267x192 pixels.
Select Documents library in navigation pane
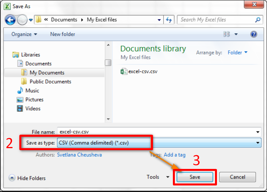click(38, 64)
